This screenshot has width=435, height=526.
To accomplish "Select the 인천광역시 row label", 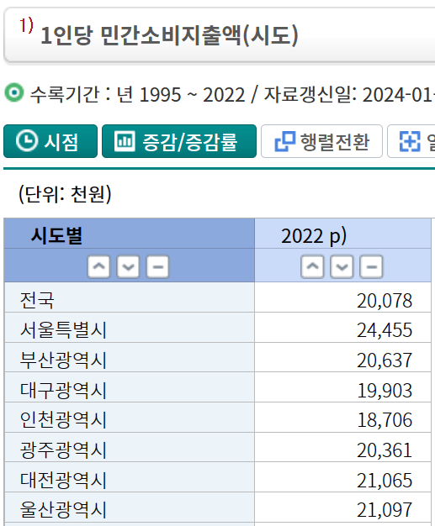I will (63, 420).
